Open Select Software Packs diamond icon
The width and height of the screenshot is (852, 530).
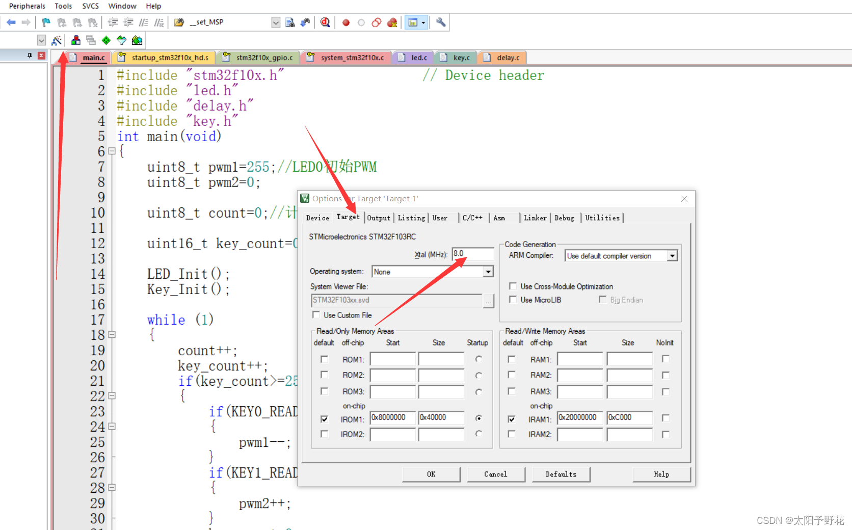click(121, 40)
